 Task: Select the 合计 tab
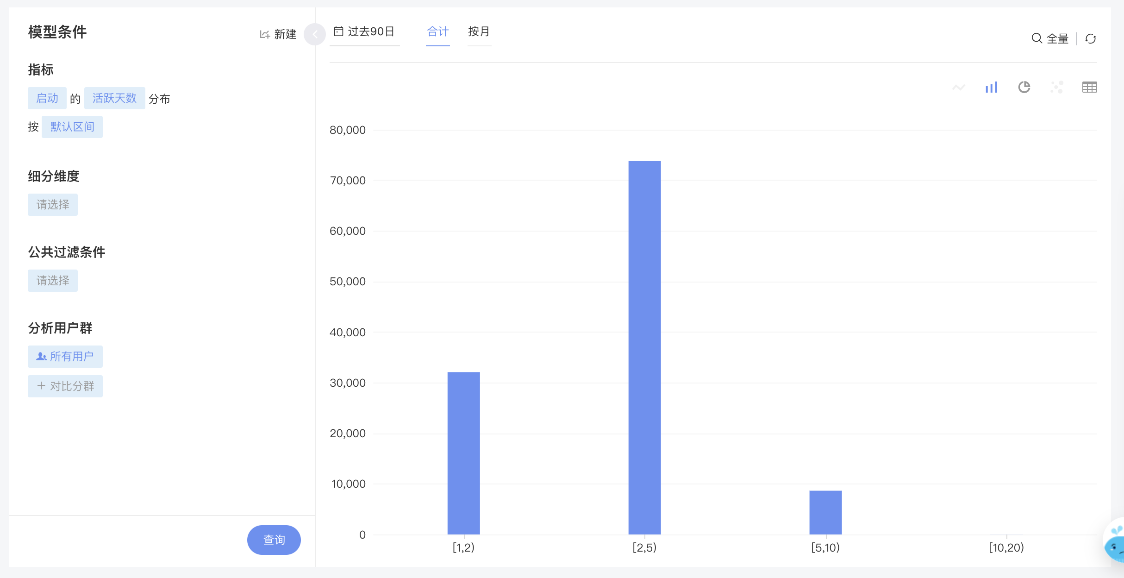[438, 32]
